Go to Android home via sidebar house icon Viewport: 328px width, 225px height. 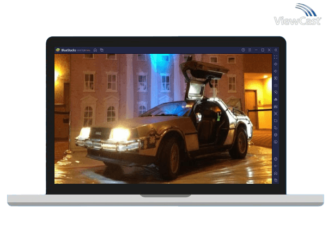(x=276, y=173)
